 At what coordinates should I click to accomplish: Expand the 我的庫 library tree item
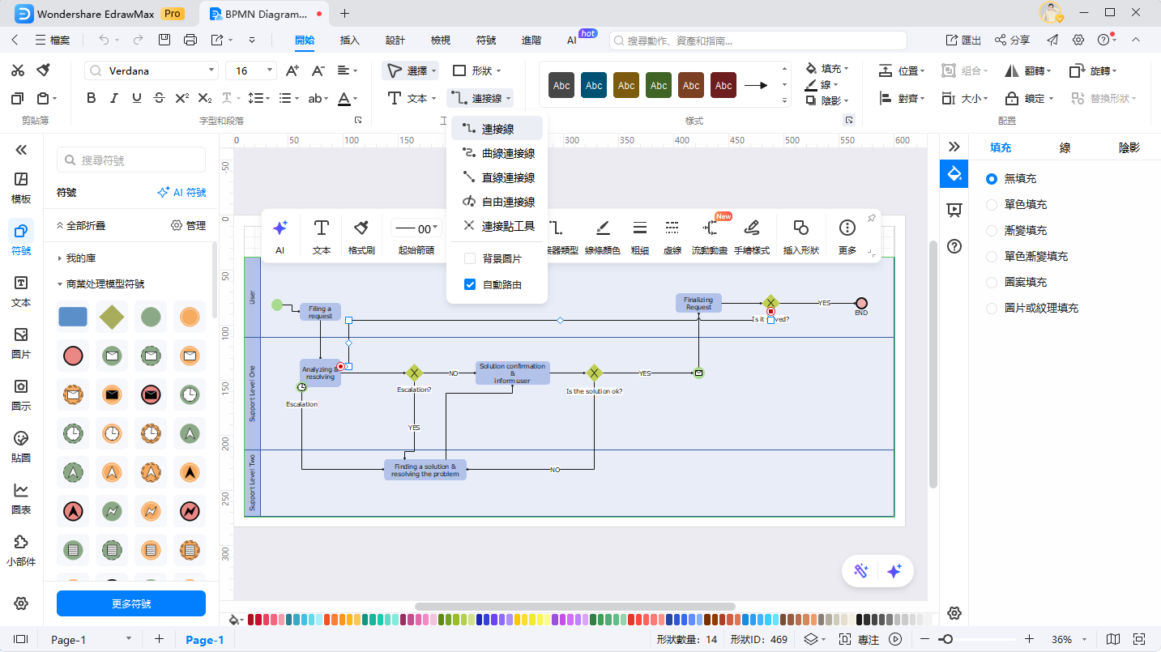click(60, 258)
